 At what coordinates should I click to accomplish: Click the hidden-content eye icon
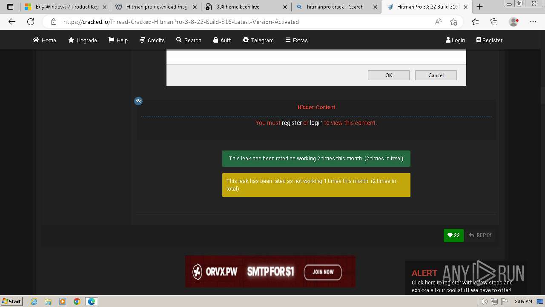click(x=138, y=101)
